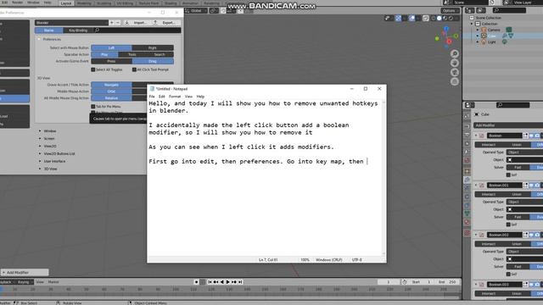The width and height of the screenshot is (543, 305).
Task: Click outliner display mode icon
Action: 481,10
